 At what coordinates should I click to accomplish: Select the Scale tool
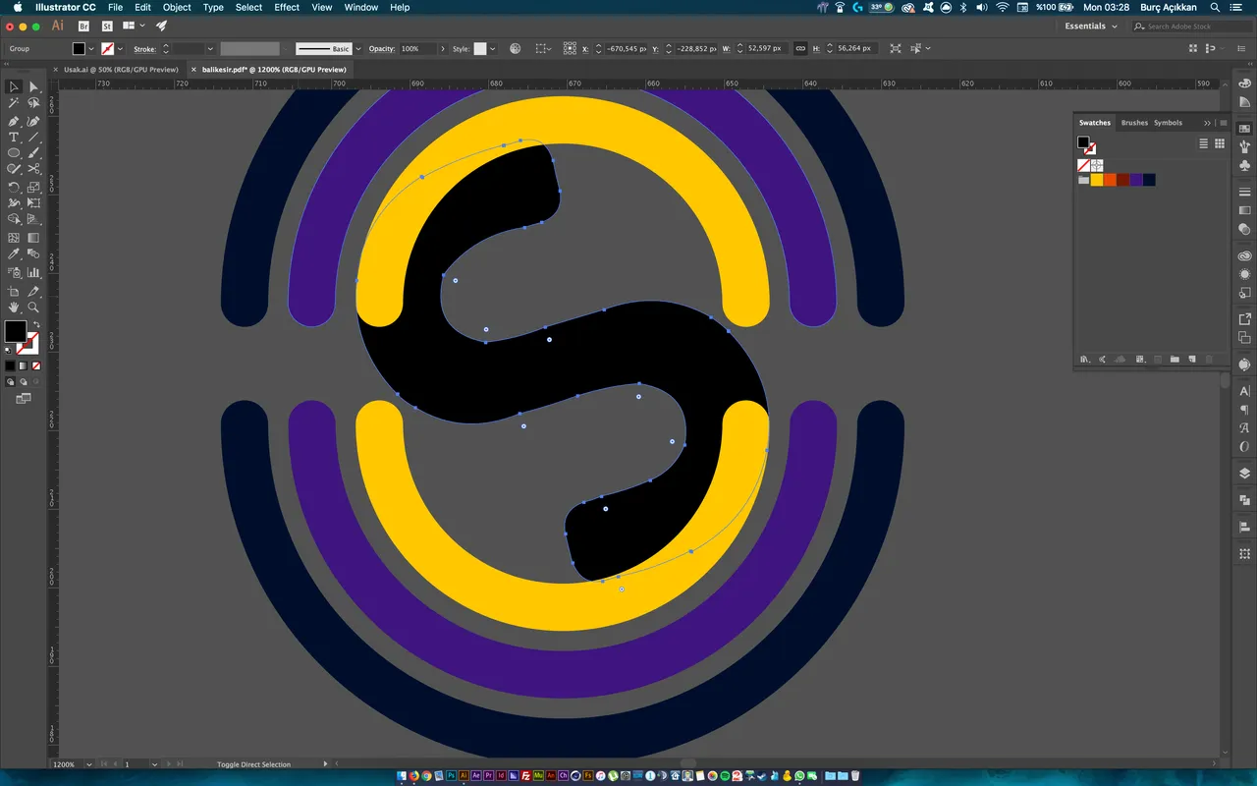tap(33, 187)
